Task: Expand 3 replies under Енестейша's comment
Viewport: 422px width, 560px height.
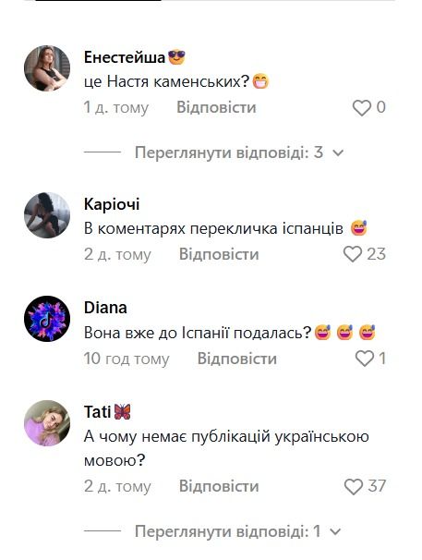Action: tap(229, 152)
